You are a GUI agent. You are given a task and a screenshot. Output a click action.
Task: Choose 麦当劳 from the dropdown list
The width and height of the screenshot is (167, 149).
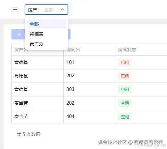click(x=46, y=44)
